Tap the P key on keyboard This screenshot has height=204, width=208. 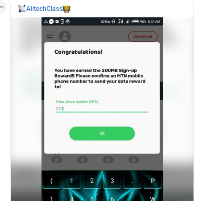153,181
